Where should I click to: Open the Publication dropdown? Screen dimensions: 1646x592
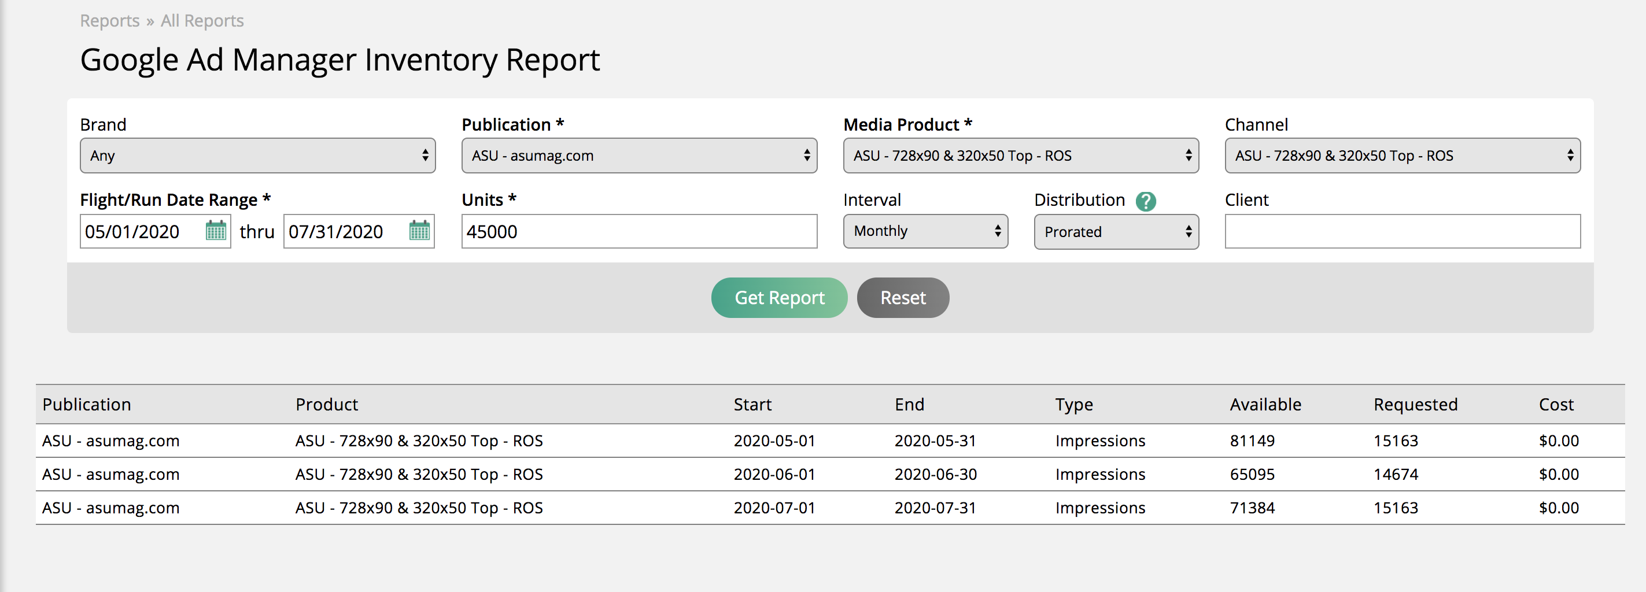pyautogui.click(x=639, y=155)
